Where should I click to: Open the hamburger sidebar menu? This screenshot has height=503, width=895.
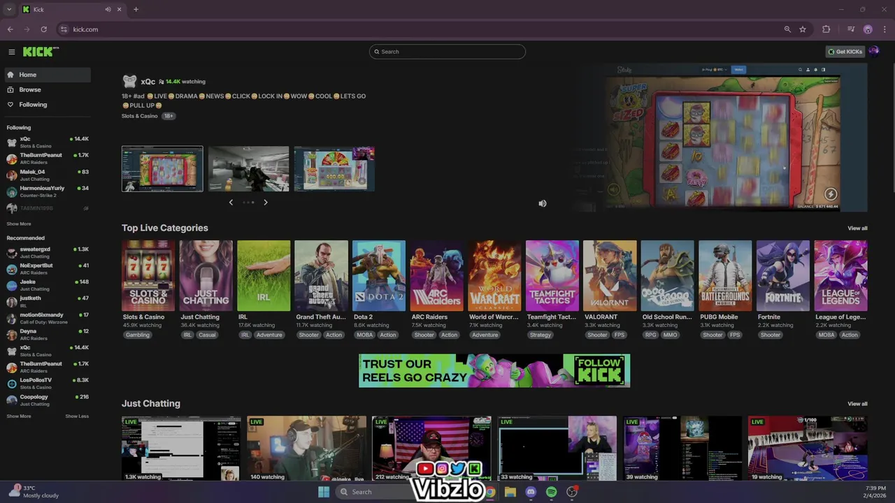click(x=11, y=52)
